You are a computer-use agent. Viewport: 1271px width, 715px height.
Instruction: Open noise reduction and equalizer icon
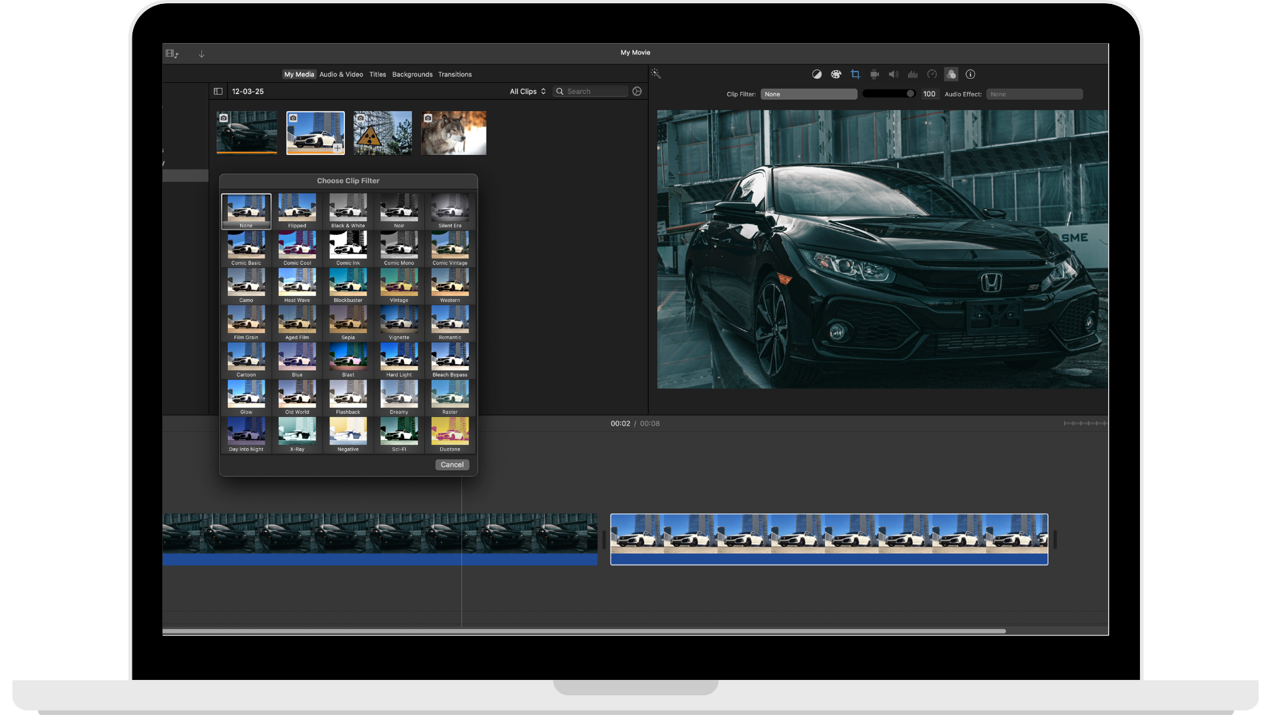pos(913,74)
